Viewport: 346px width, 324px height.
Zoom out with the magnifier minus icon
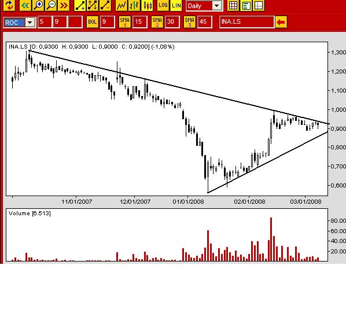click(51, 5)
